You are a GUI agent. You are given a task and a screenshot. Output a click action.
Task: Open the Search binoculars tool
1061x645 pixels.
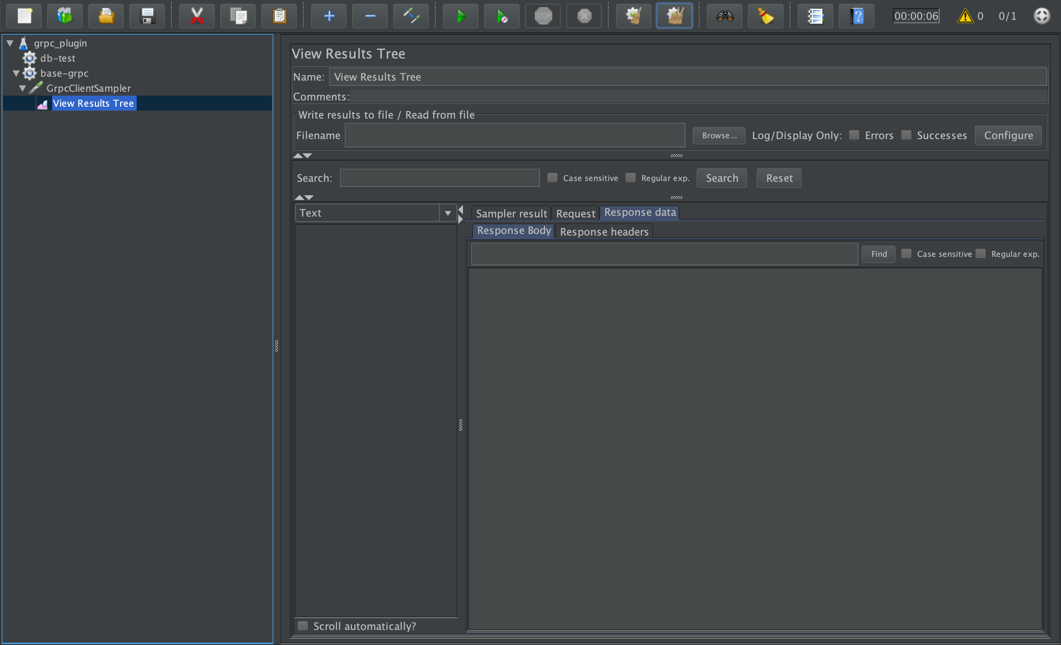725,16
